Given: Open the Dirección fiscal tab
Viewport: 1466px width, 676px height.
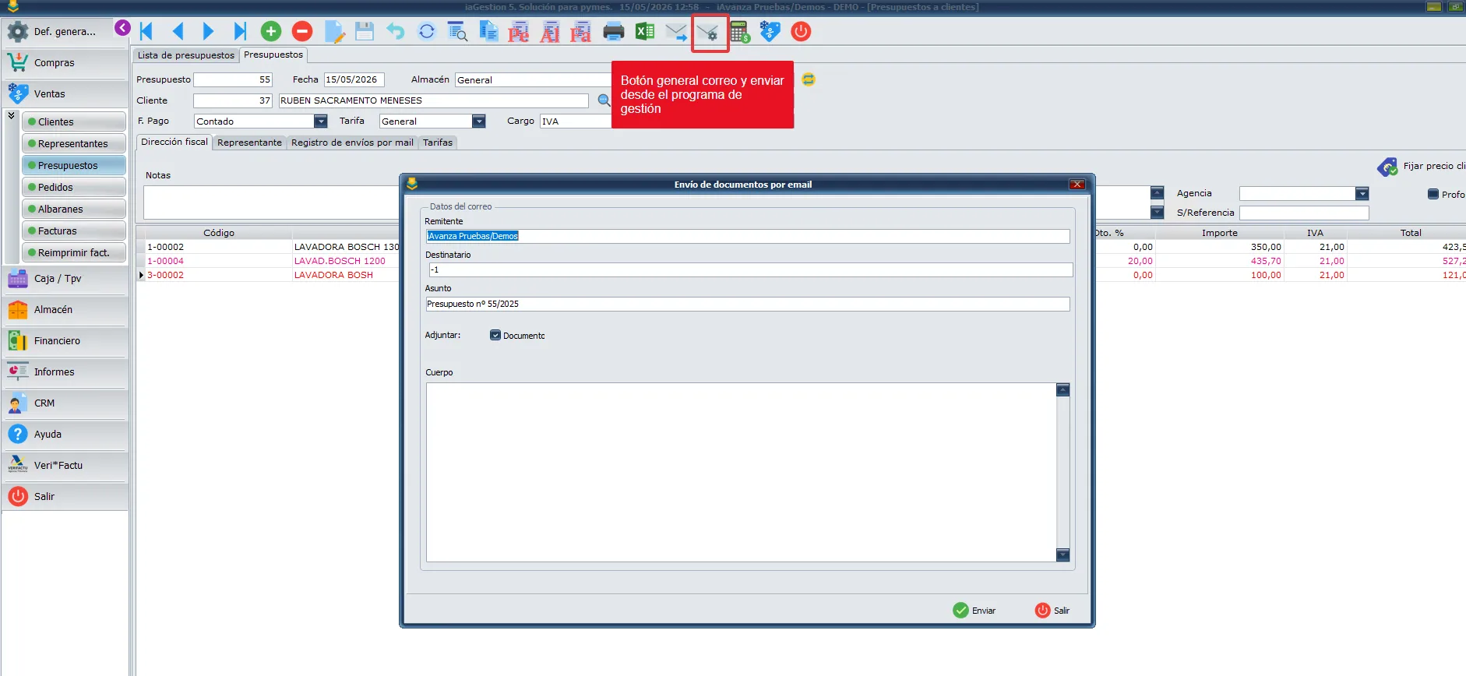Looking at the screenshot, I should point(174,142).
